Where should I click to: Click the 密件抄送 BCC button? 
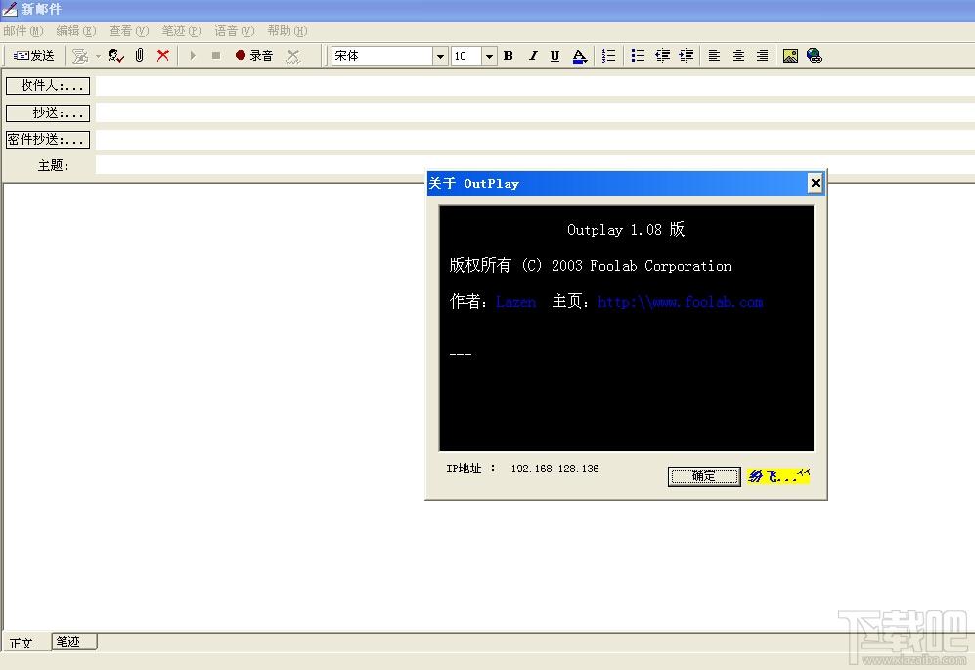(48, 140)
